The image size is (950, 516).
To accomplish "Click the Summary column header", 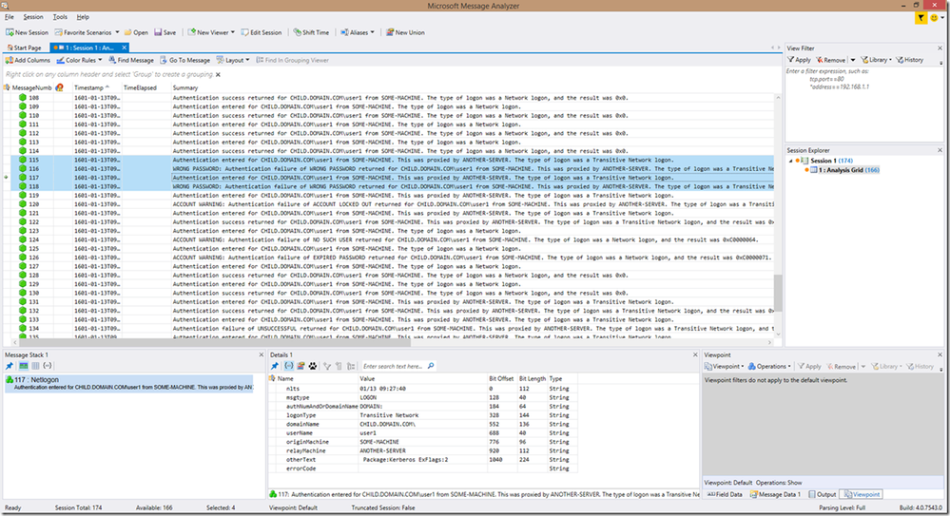I will pyautogui.click(x=185, y=87).
